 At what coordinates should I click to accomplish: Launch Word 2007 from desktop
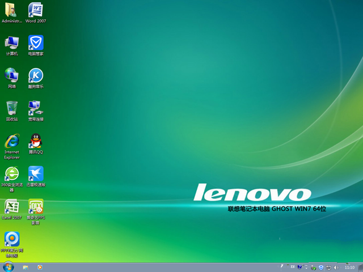tap(36, 10)
